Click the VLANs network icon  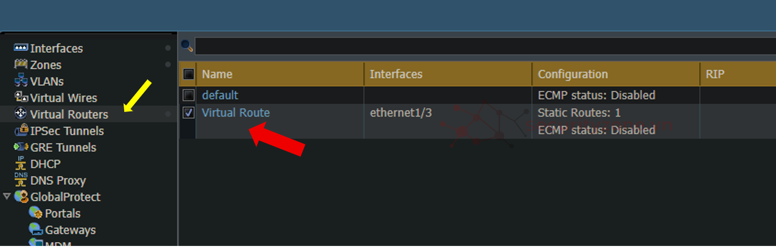pyautogui.click(x=20, y=81)
